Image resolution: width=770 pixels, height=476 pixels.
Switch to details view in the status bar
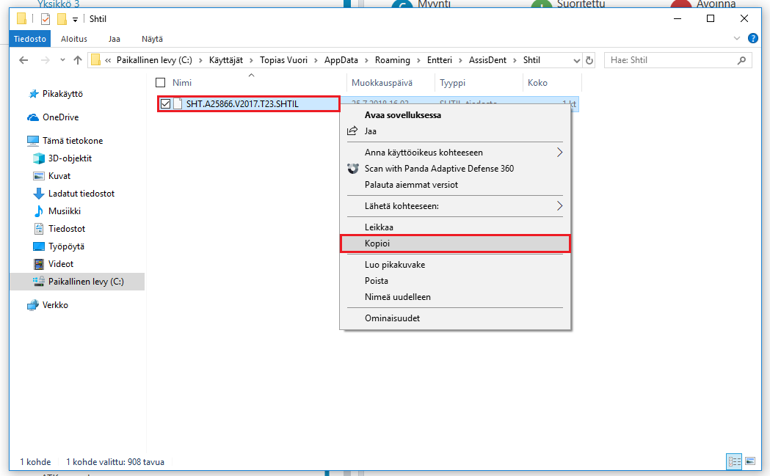click(x=735, y=461)
